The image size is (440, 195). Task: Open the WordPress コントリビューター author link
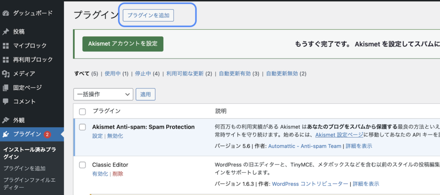310,184
